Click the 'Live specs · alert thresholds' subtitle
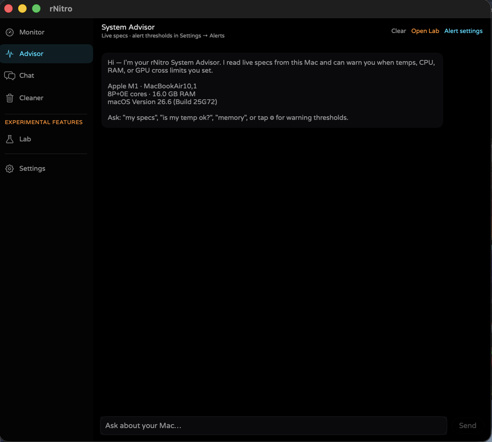Screen dimensions: 492x442 [163, 35]
